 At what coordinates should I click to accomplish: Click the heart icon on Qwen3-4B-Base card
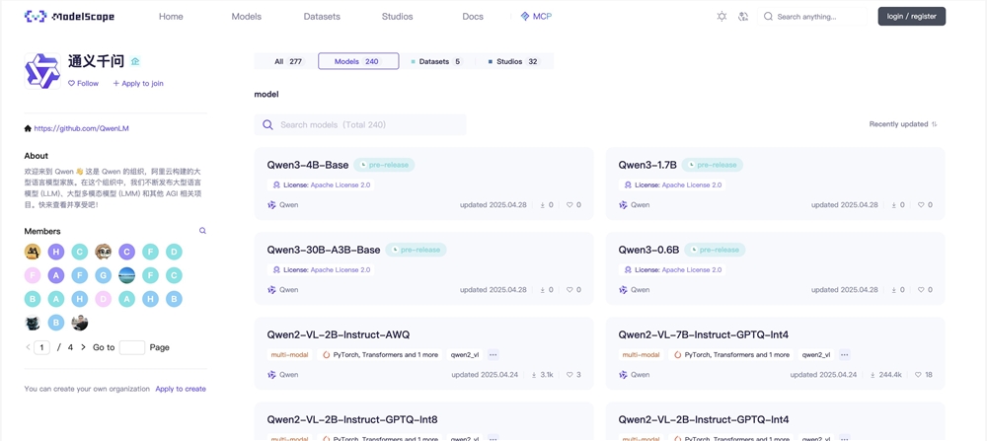click(569, 205)
